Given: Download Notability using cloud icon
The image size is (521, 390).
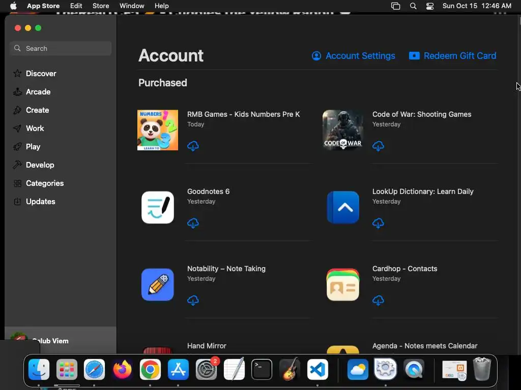Looking at the screenshot, I should pos(193,301).
